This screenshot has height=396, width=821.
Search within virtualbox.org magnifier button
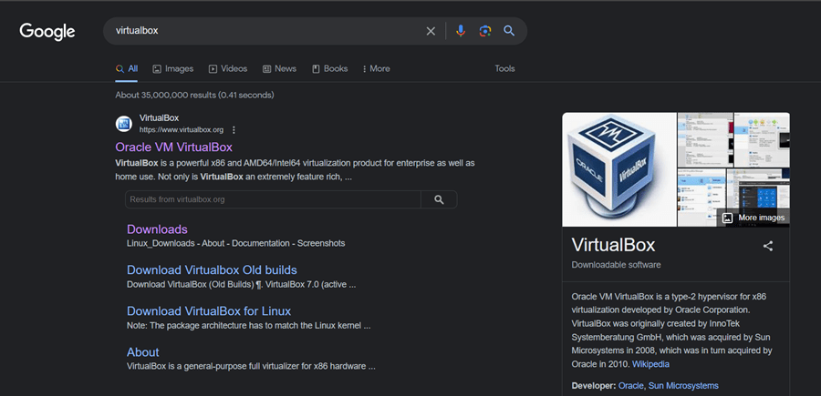pos(439,199)
